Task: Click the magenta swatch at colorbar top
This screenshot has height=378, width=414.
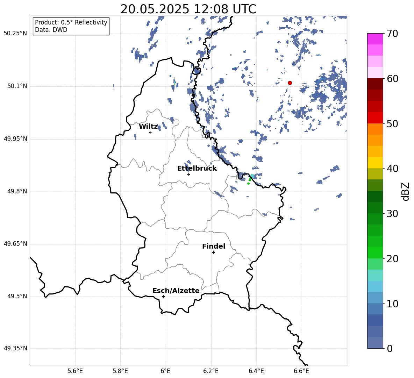Action: [375, 39]
